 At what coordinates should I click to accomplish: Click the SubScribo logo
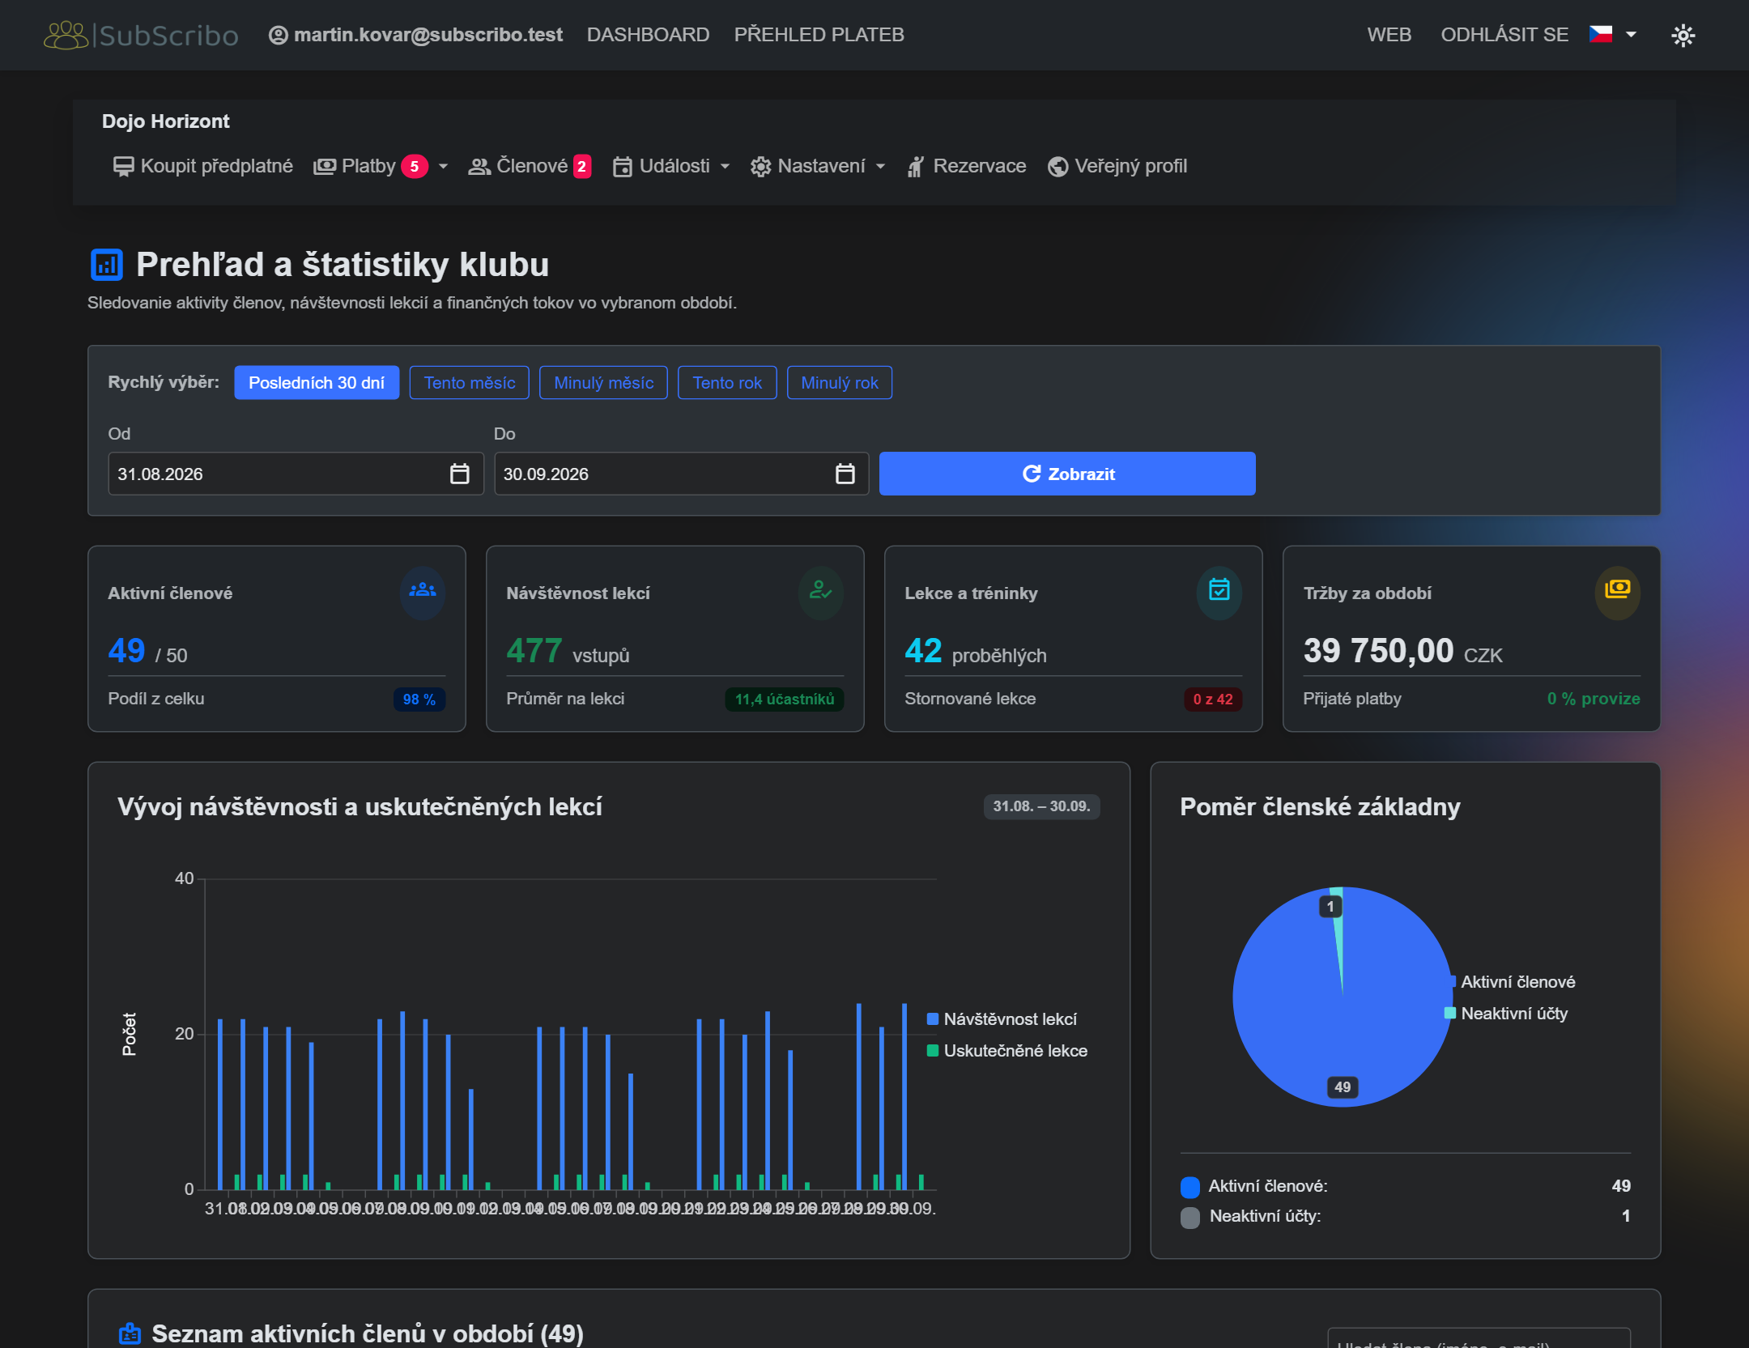(141, 35)
